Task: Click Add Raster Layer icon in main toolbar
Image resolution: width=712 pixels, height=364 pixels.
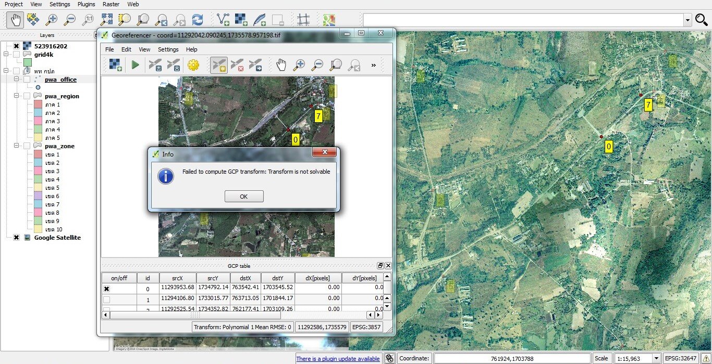Action: 241,20
